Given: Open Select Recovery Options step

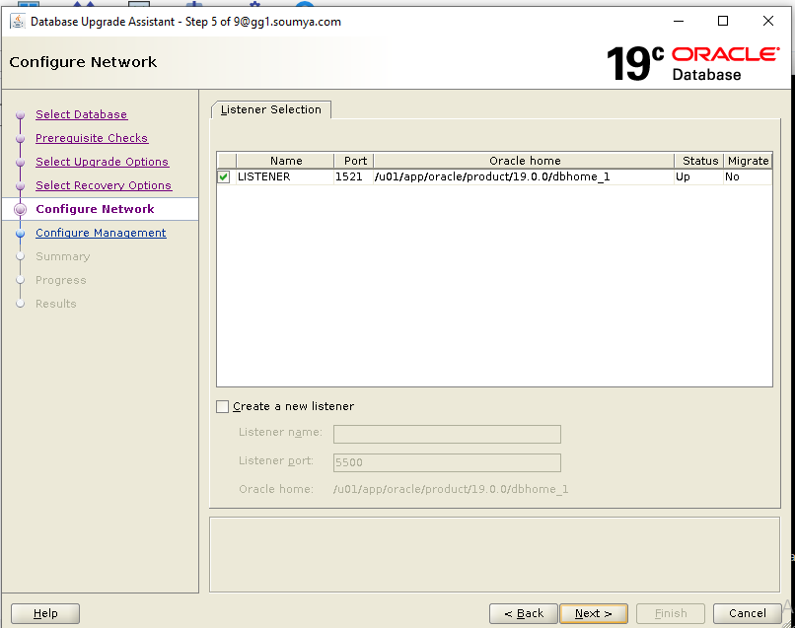Looking at the screenshot, I should coord(104,185).
